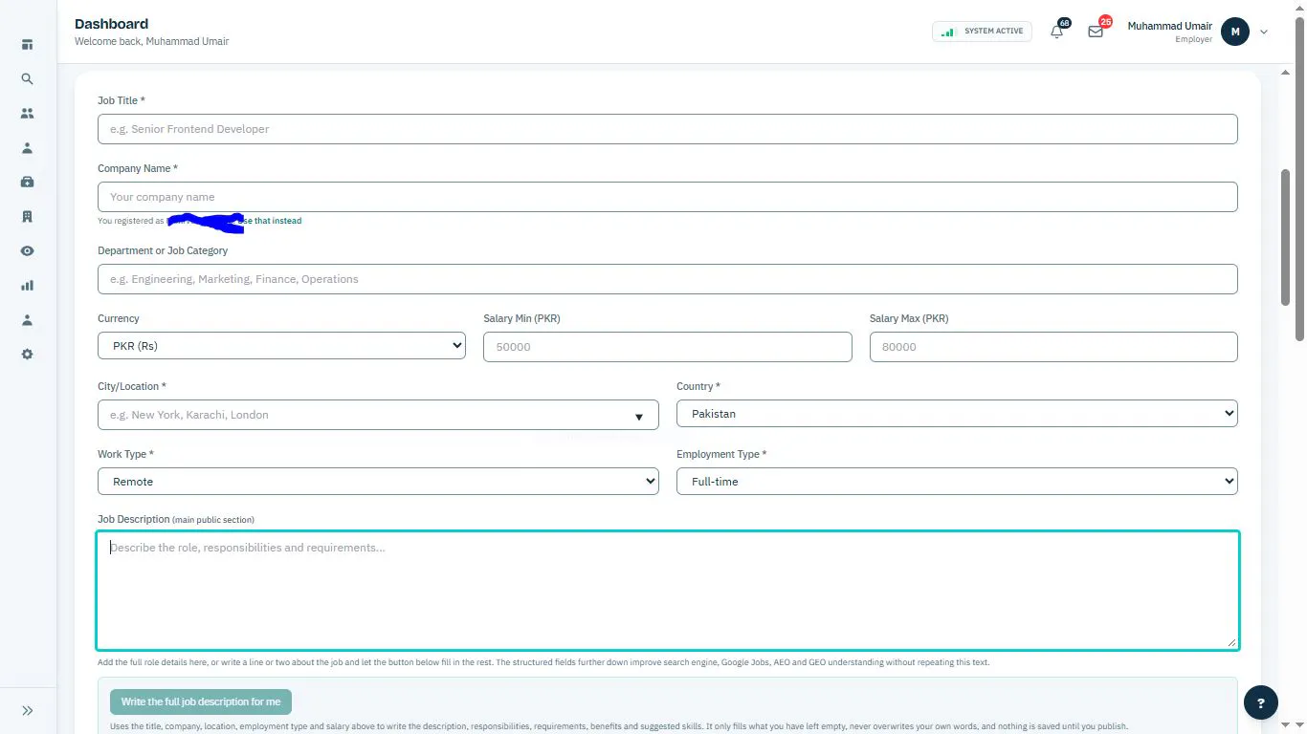The height and width of the screenshot is (734, 1307).
Task: Click "Write the full job description for me"
Action: 201,702
